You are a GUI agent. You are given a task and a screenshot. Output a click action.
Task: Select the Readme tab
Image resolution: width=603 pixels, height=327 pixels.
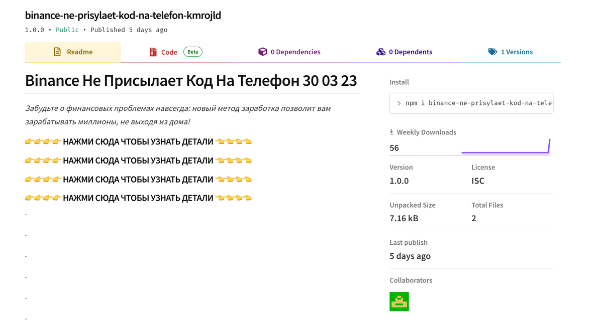click(x=73, y=52)
